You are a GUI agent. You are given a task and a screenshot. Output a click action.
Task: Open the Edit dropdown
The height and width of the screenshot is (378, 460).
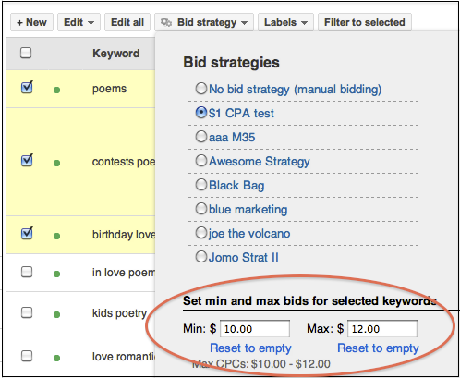pos(79,22)
